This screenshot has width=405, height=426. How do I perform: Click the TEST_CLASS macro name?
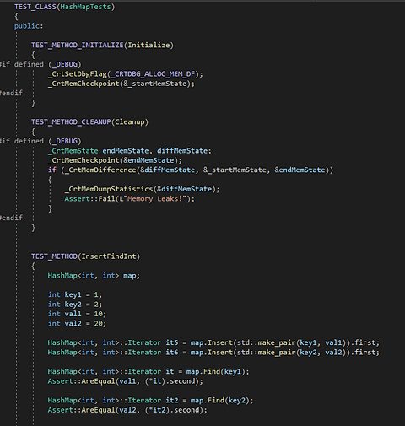[35, 7]
